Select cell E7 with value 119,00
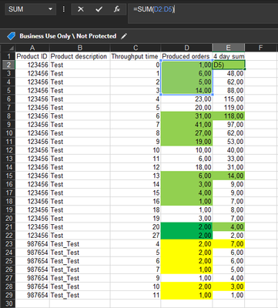This screenshot has width=278, height=308. point(229,108)
